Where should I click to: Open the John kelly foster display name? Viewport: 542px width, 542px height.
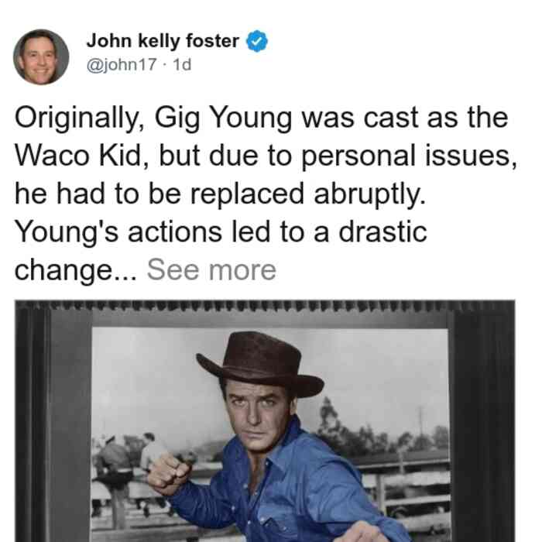pyautogui.click(x=163, y=41)
